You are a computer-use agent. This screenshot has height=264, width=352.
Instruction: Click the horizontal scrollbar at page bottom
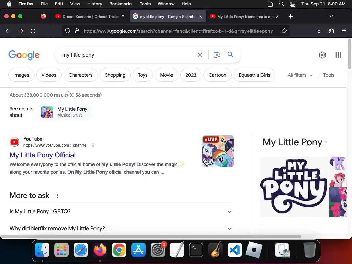tap(151, 236)
